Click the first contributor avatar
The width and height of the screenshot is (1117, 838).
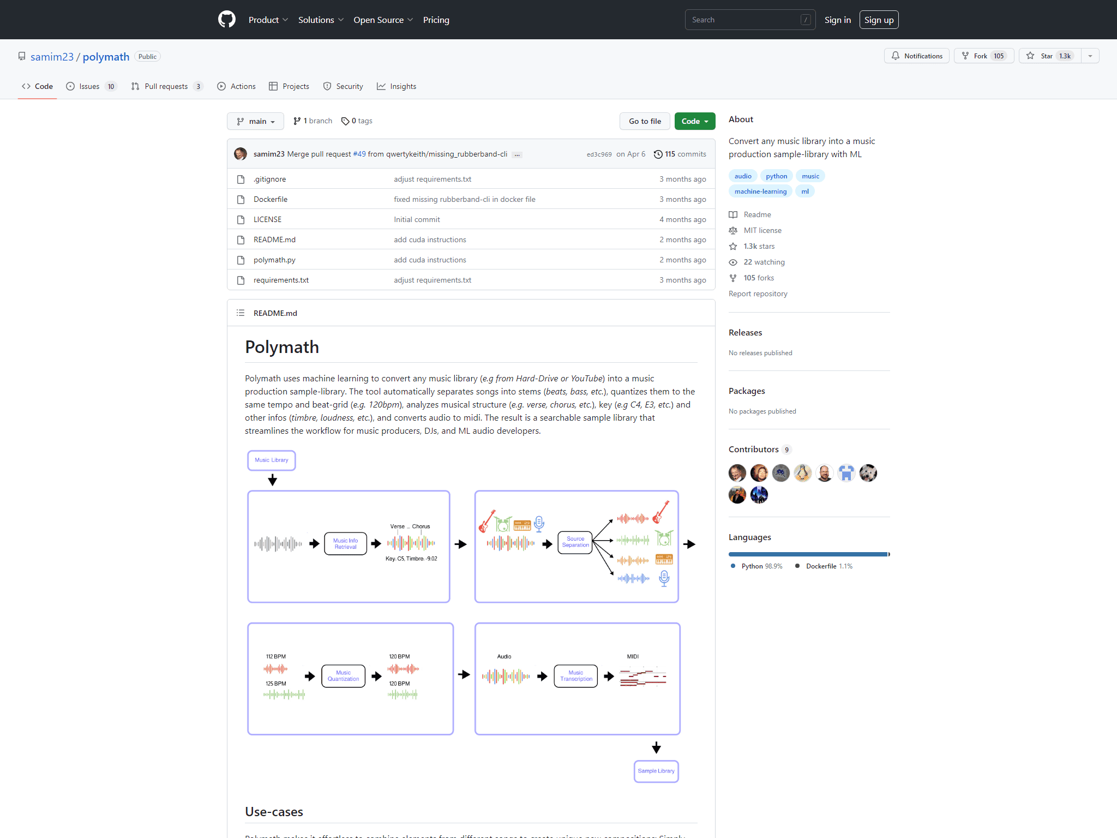point(737,472)
